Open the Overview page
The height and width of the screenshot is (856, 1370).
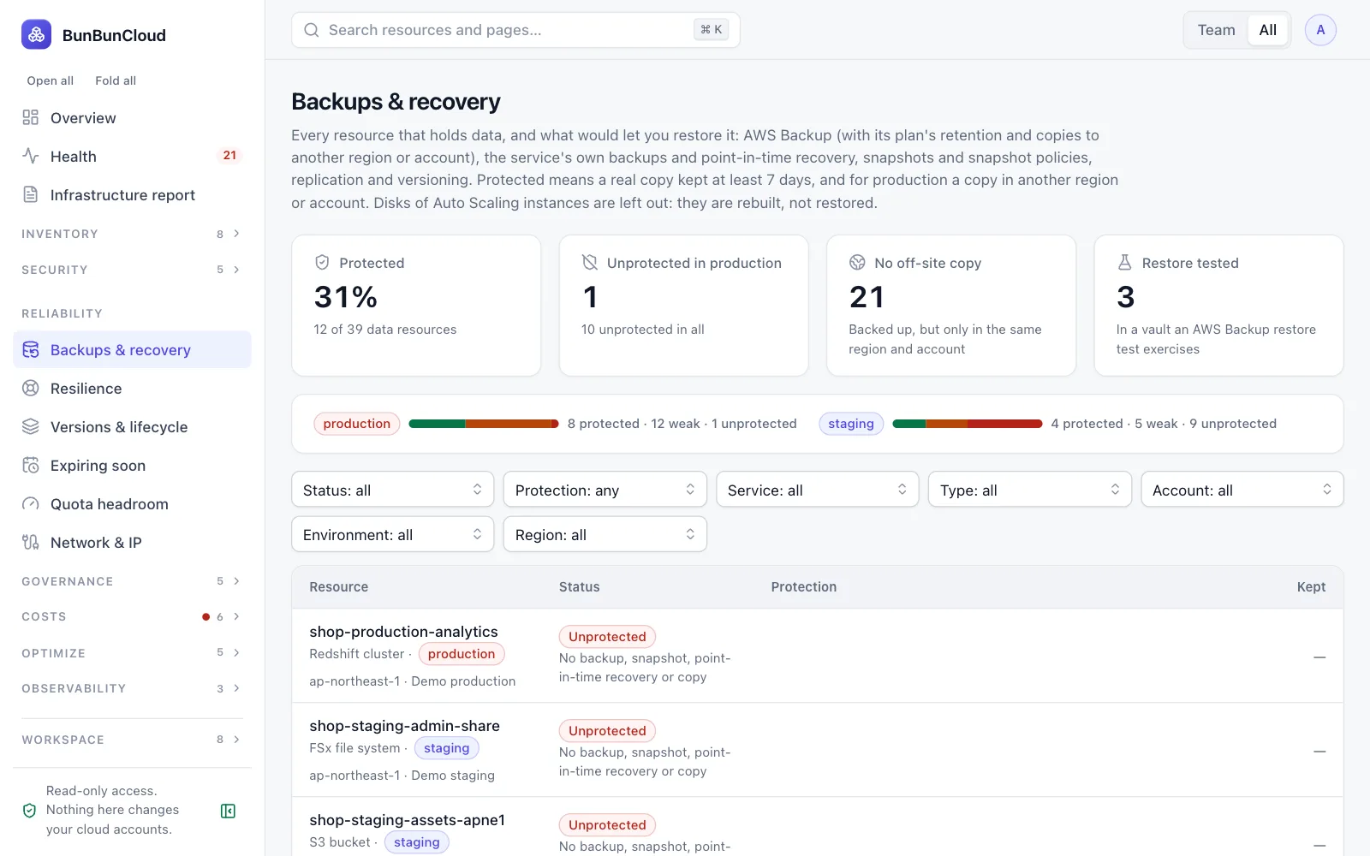click(x=132, y=118)
